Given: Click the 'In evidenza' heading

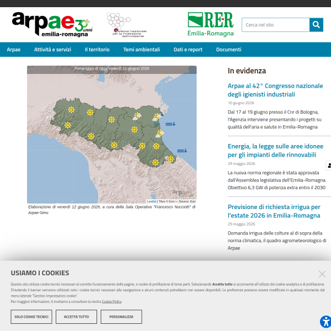Looking at the screenshot, I should [247, 71].
